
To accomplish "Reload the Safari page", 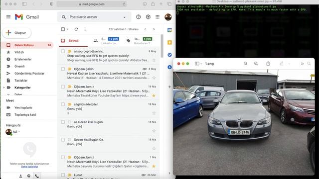I will (x=124, y=4).
